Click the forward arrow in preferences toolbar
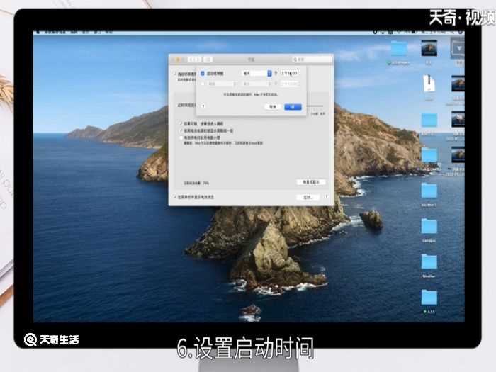 point(199,60)
